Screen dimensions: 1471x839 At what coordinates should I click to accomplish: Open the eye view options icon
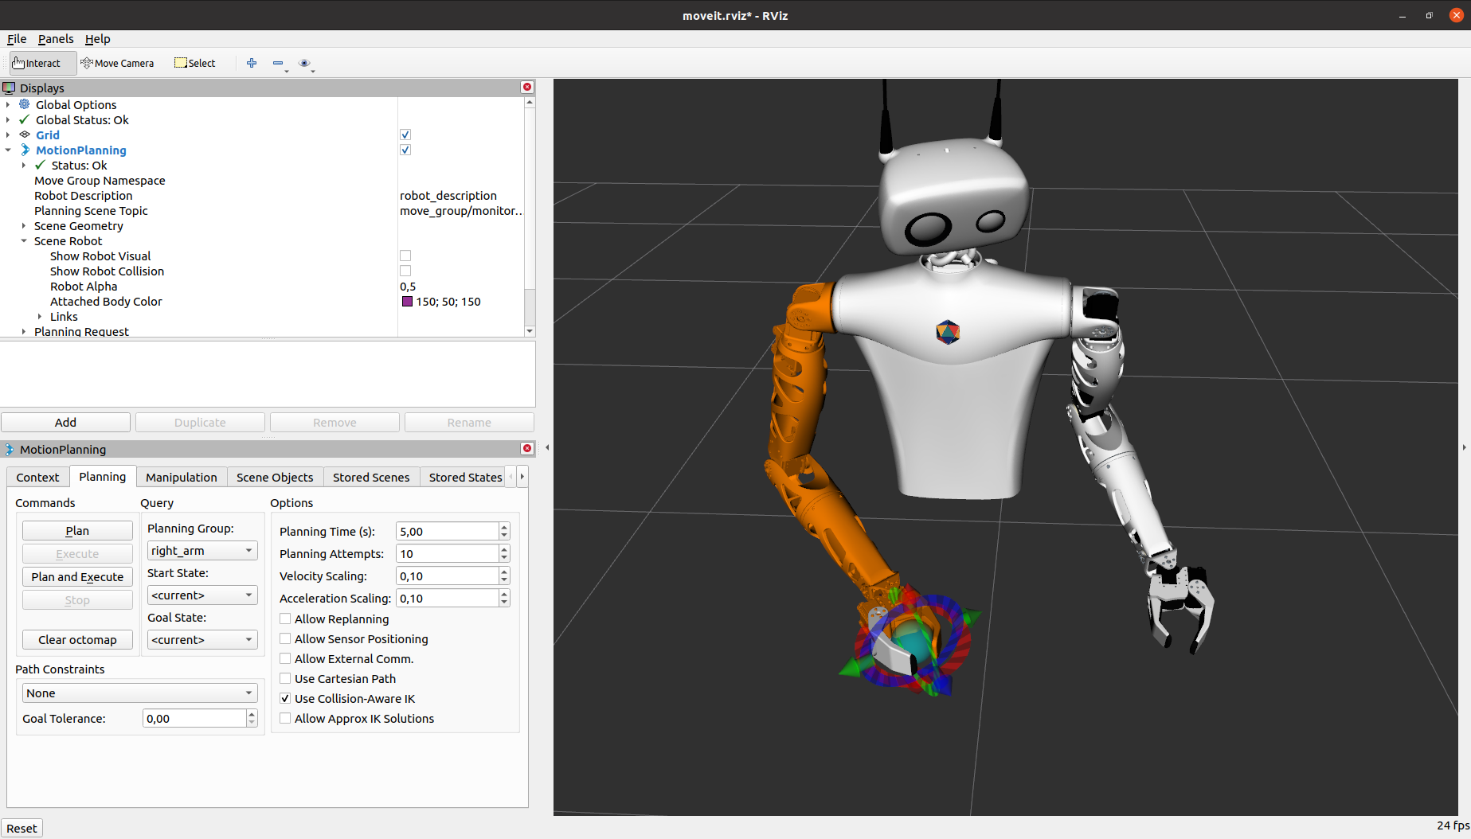304,63
